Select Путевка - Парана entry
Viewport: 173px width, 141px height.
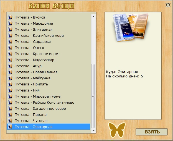pos(49,115)
